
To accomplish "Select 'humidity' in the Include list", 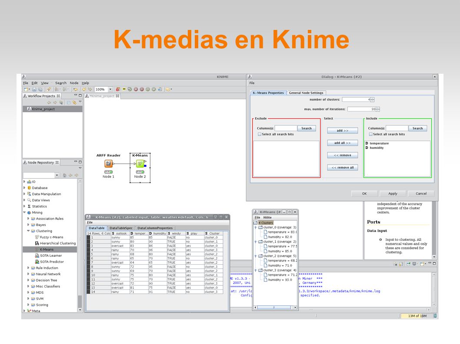I will coord(377,148).
